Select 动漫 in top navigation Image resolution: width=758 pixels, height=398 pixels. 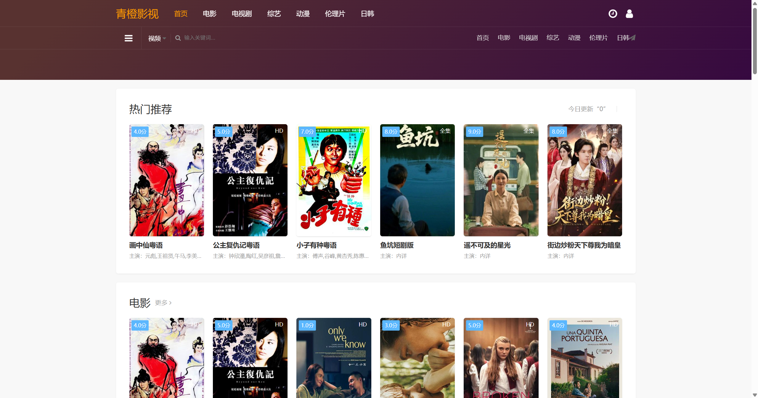point(303,14)
